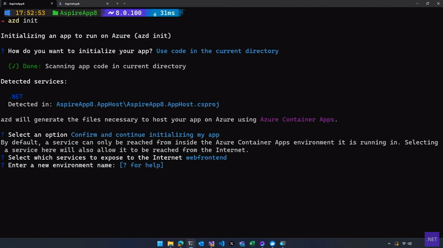
Task: Open File Explorer from the taskbar
Action: pyautogui.click(x=170, y=244)
